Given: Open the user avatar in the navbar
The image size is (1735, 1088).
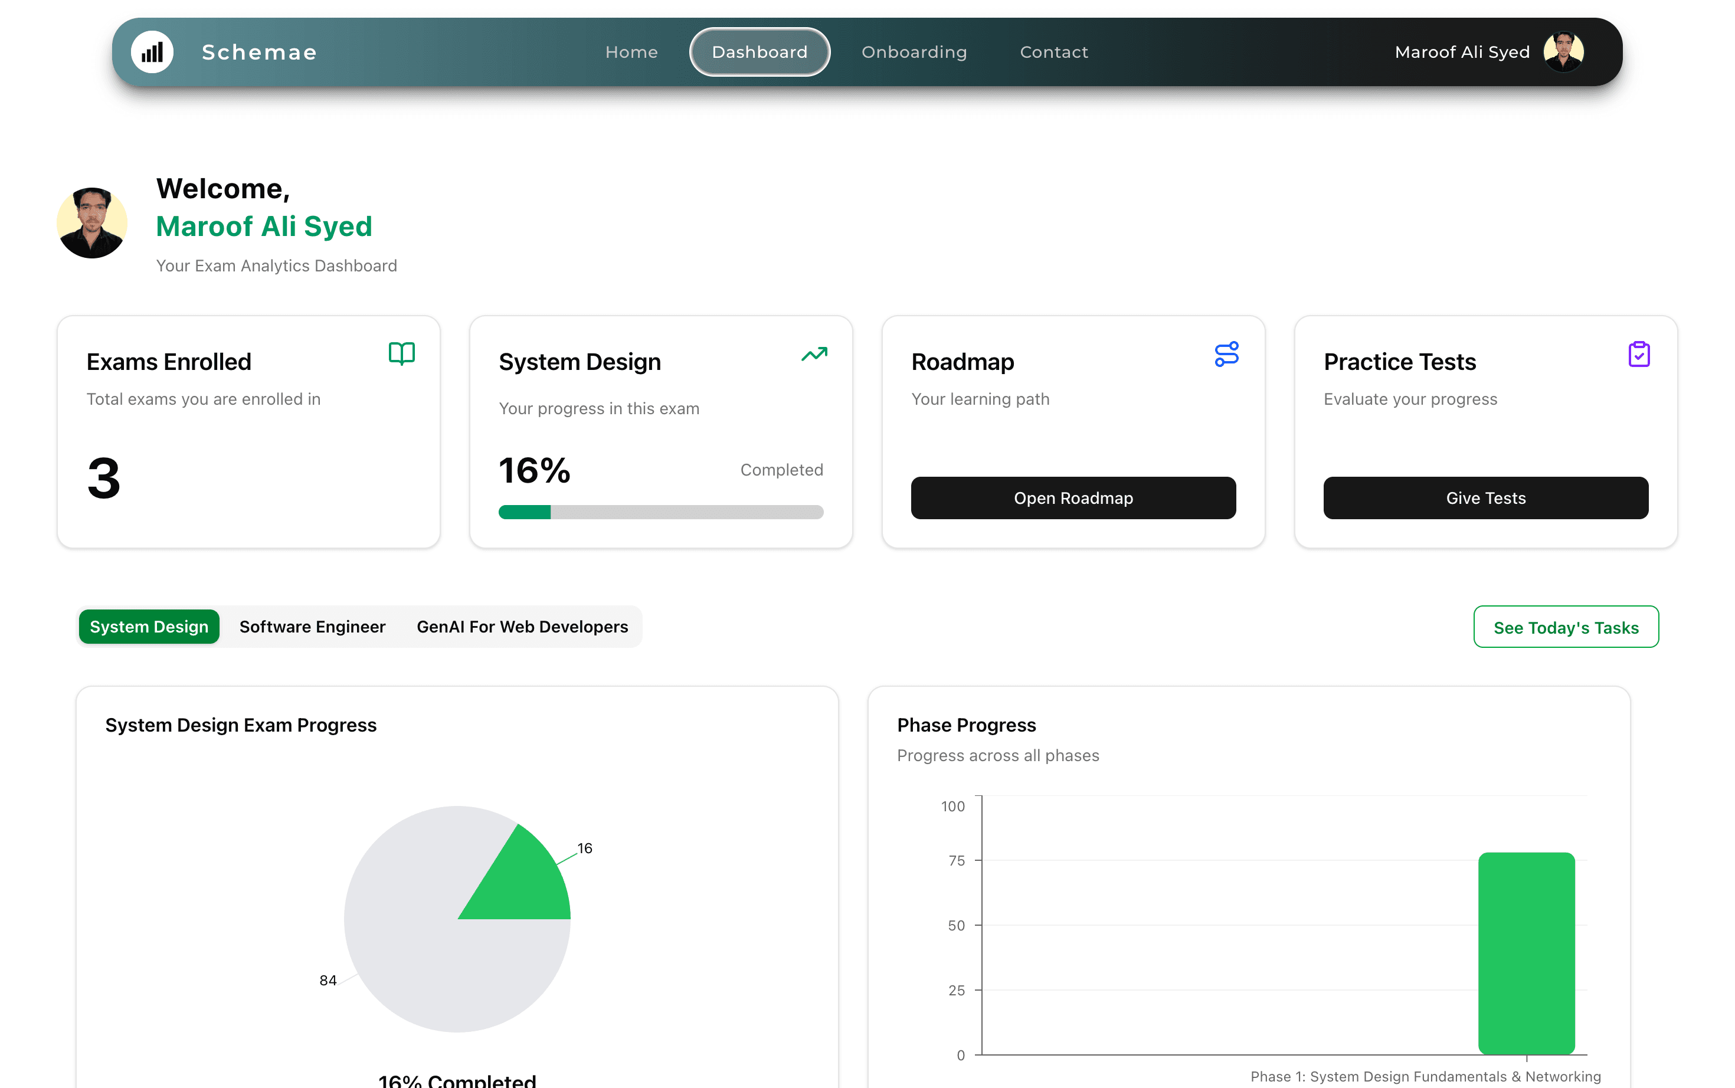Looking at the screenshot, I should pos(1563,52).
